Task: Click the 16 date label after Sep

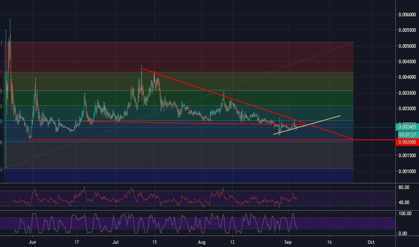Action: pos(329,242)
